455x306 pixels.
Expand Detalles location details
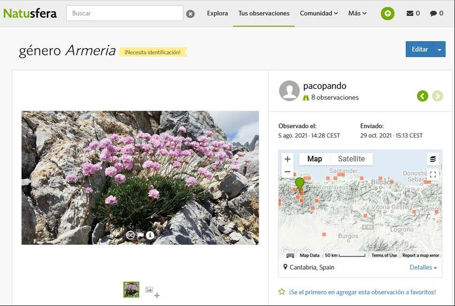(x=423, y=268)
